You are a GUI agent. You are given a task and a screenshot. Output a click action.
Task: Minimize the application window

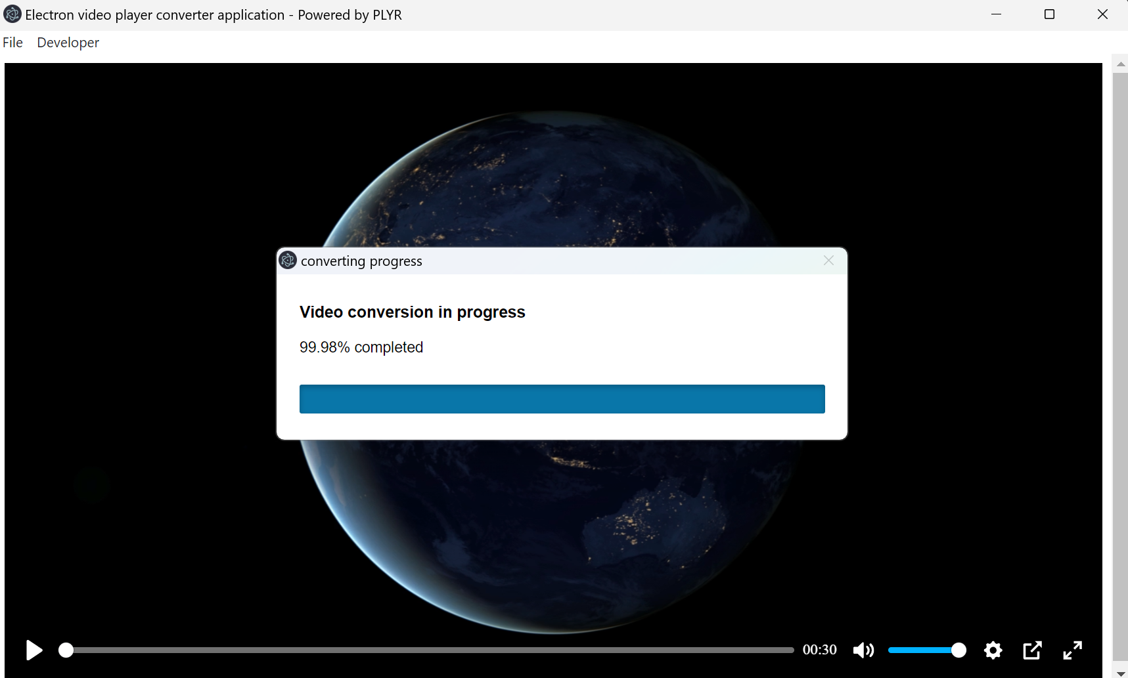[x=996, y=14]
